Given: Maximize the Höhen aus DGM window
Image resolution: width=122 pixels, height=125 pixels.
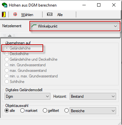Looking at the screenshot, I should coord(99,5).
